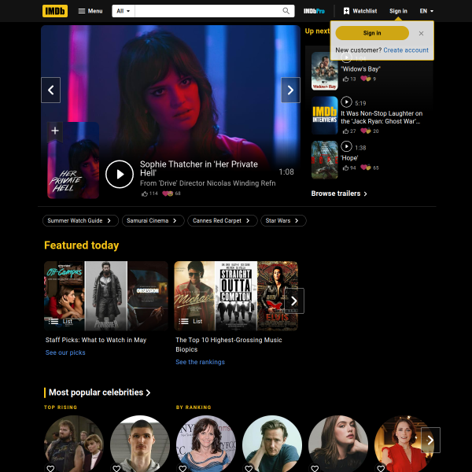This screenshot has width=472, height=472.
Task: Click Staff Picks: What to Watch title
Action: click(96, 340)
